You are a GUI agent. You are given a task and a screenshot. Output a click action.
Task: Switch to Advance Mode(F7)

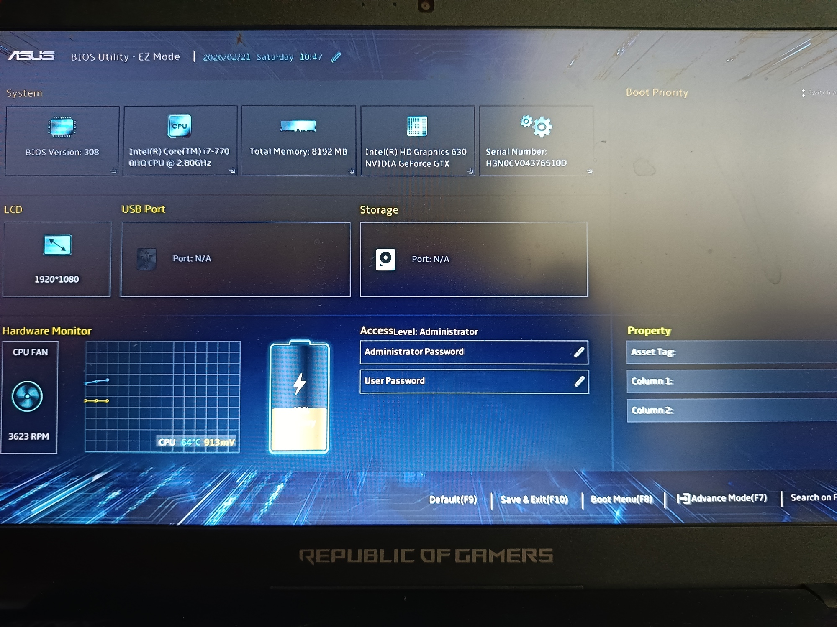(722, 498)
